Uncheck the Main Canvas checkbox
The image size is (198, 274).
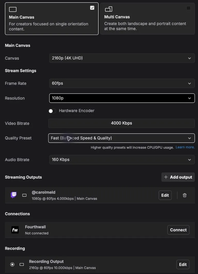point(92,8)
